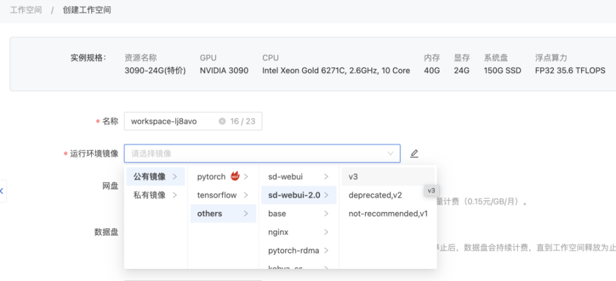Expand the 私有镜像 cascader option
The height and width of the screenshot is (281, 616).
coord(155,195)
